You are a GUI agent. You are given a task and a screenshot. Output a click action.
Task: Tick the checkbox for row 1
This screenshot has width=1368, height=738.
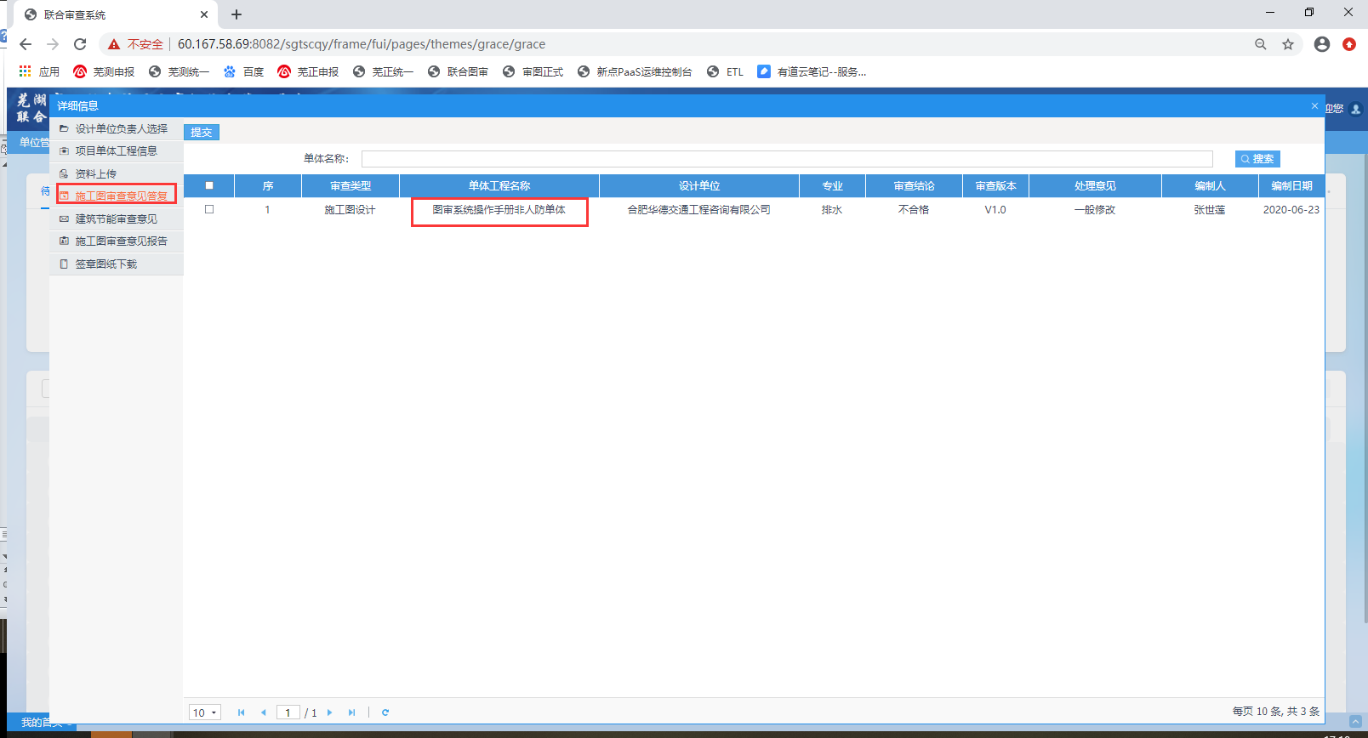tap(209, 209)
